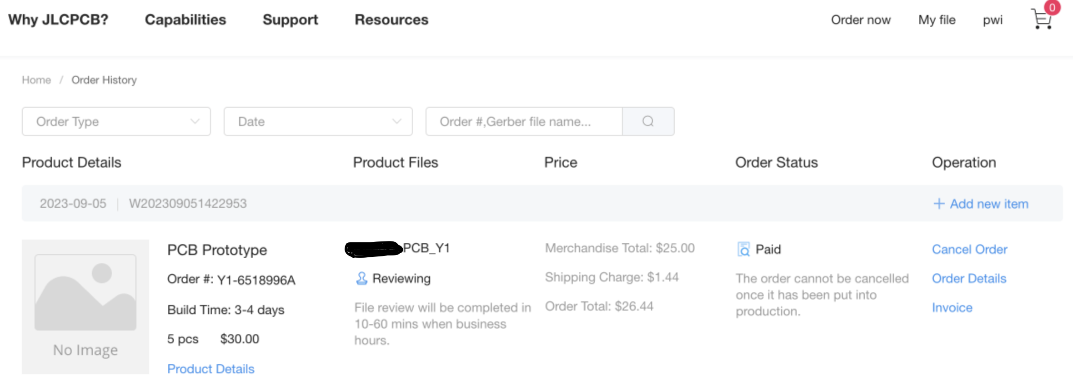The width and height of the screenshot is (1073, 391).
Task: Go to My file page
Action: 937,20
